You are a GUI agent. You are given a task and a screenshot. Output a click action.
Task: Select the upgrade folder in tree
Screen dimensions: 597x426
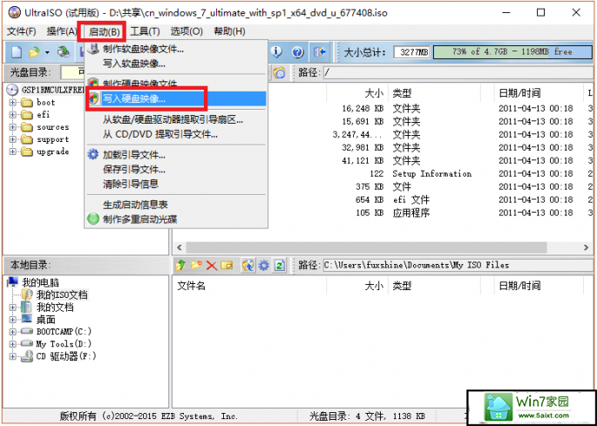[x=52, y=152]
